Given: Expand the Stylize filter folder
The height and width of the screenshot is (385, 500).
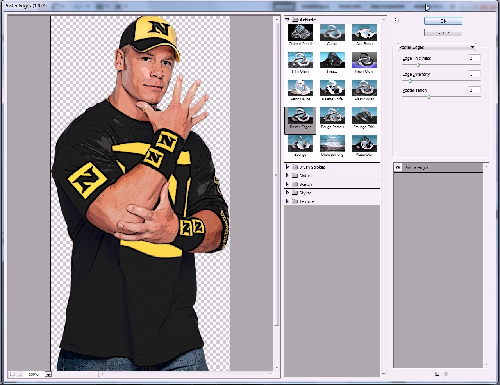Looking at the screenshot, I should tap(287, 192).
